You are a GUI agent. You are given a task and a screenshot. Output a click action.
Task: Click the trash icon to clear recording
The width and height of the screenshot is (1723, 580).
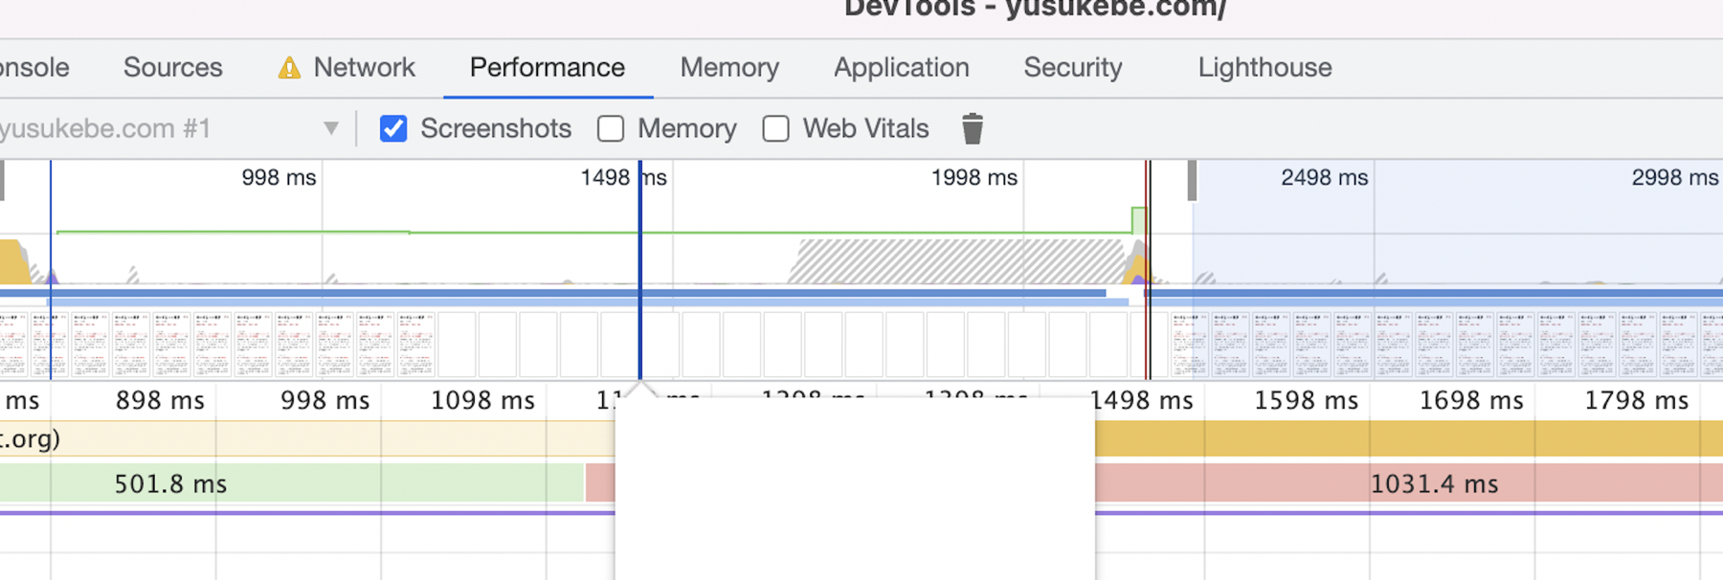[x=972, y=128]
